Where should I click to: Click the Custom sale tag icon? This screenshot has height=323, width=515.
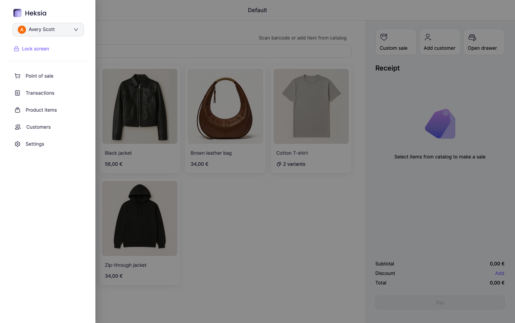click(x=384, y=37)
